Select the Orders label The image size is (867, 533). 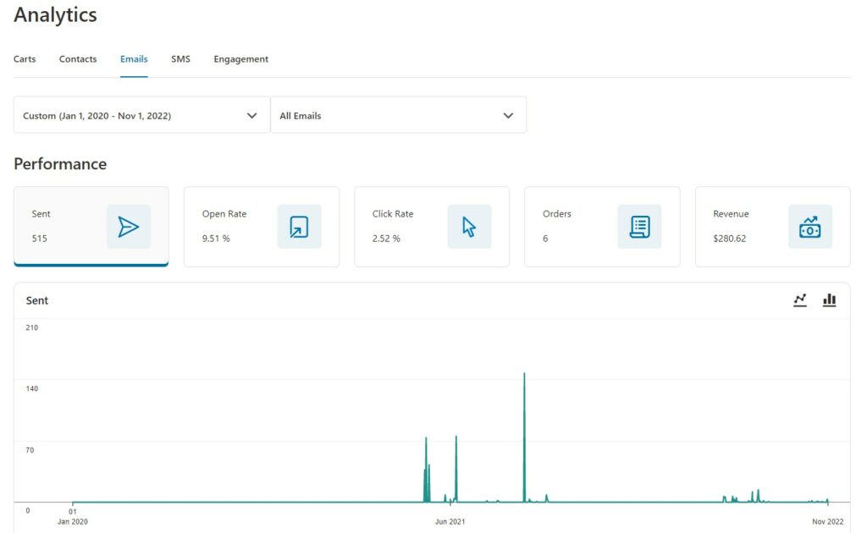[x=557, y=214]
